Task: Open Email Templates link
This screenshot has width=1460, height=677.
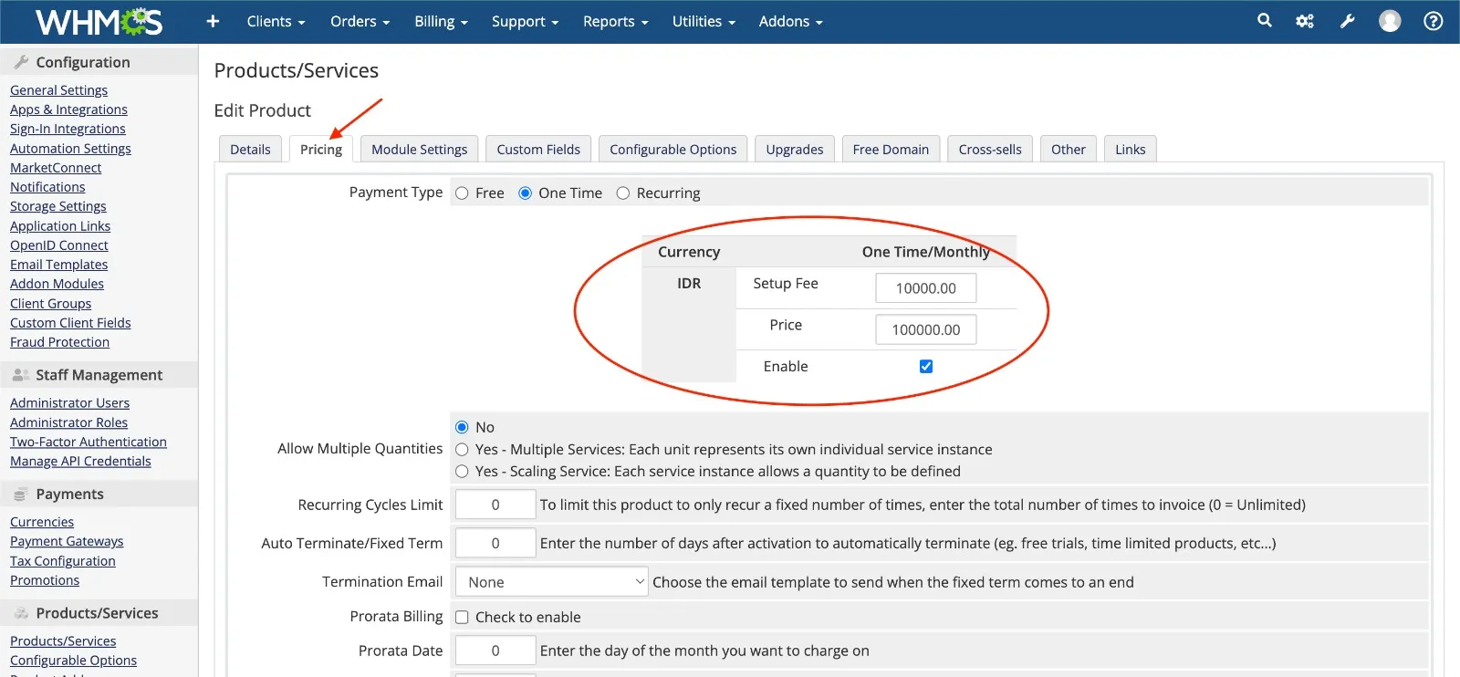Action: (58, 265)
